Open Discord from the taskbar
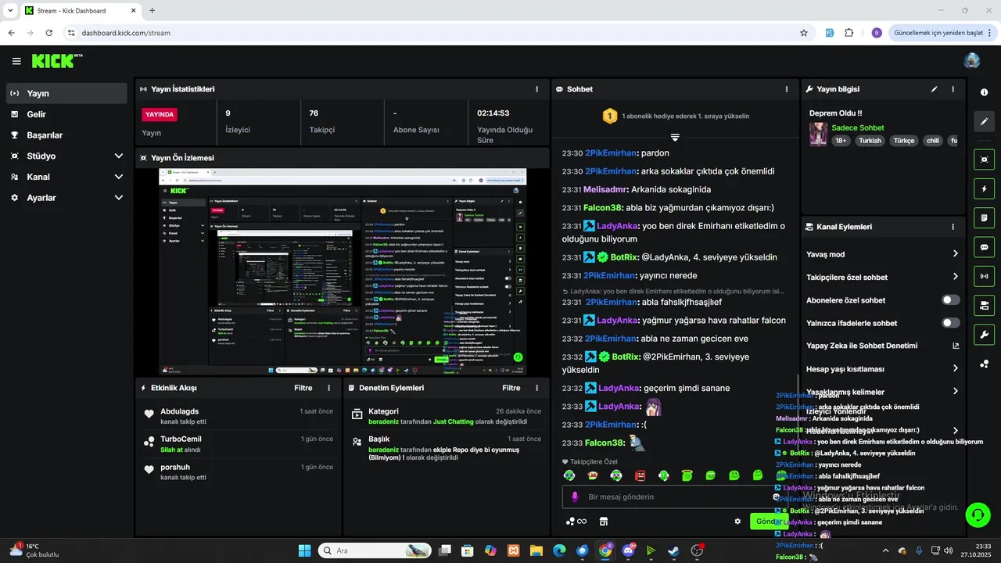The image size is (1001, 563). pyautogui.click(x=629, y=550)
